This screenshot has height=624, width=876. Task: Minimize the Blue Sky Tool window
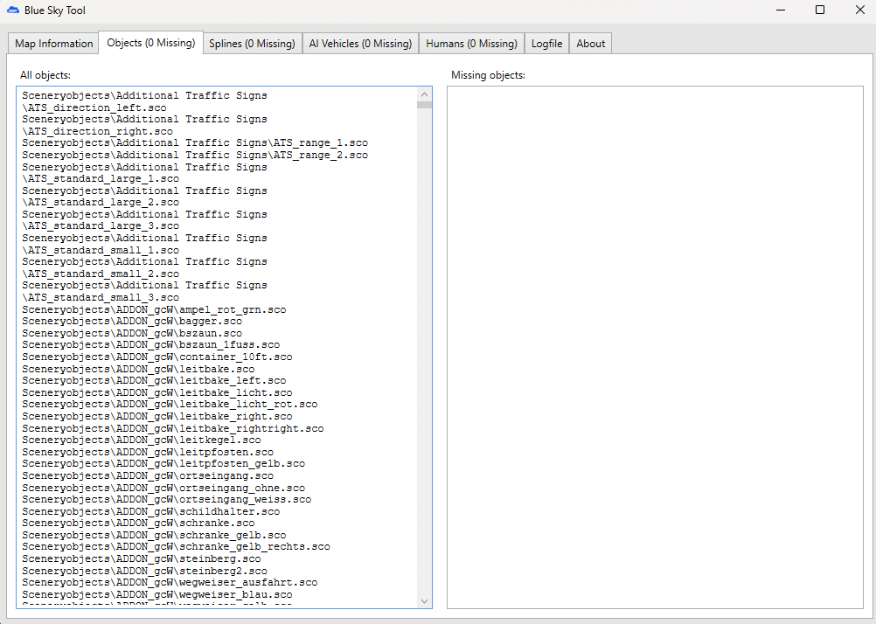780,10
